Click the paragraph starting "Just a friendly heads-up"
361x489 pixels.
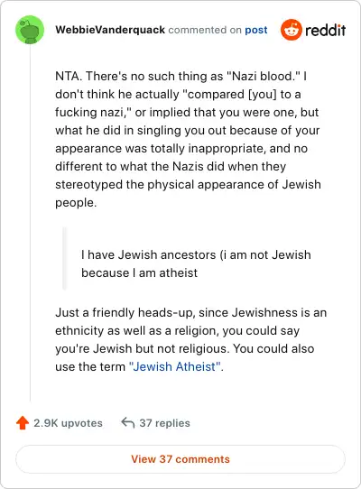191,339
